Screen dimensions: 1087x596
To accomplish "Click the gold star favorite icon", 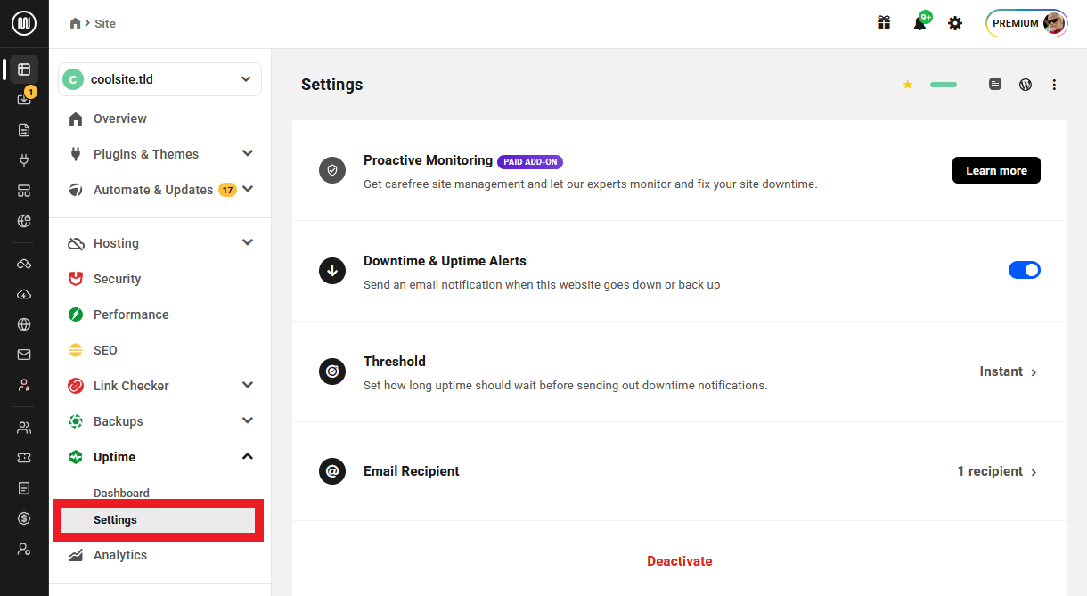I will 908,85.
